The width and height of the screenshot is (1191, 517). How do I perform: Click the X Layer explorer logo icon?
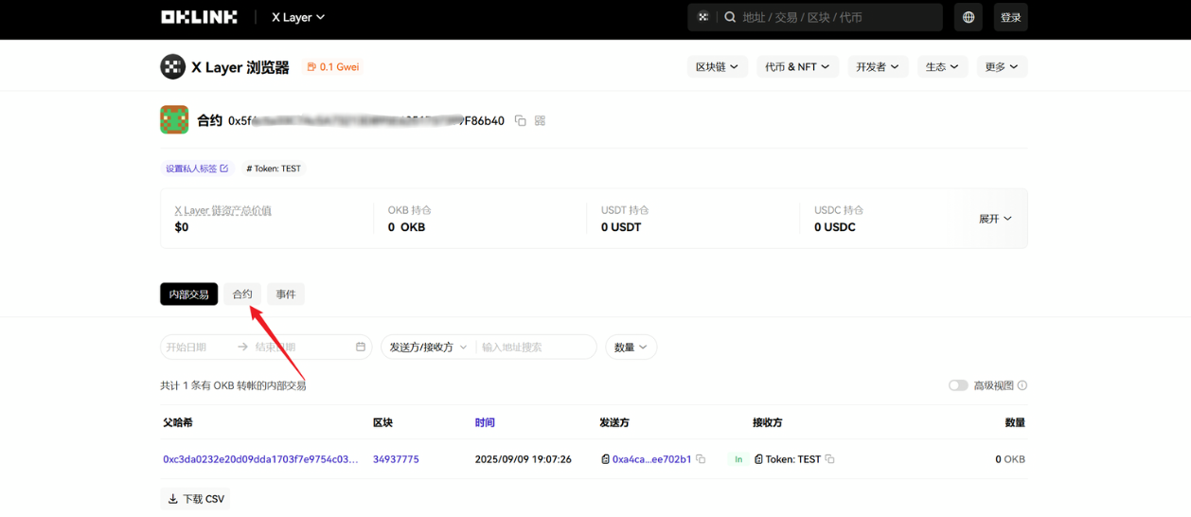[172, 66]
